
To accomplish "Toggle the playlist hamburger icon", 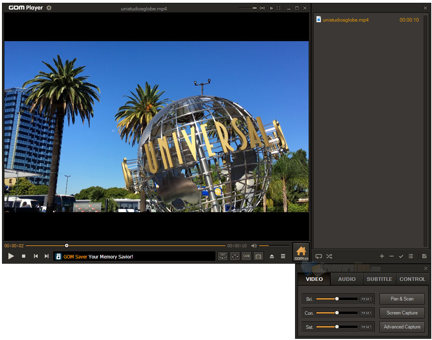I will [283, 256].
